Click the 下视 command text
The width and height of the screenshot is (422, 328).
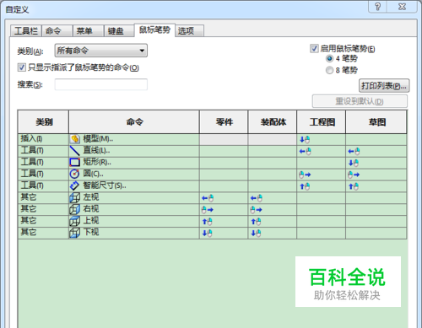click(91, 232)
